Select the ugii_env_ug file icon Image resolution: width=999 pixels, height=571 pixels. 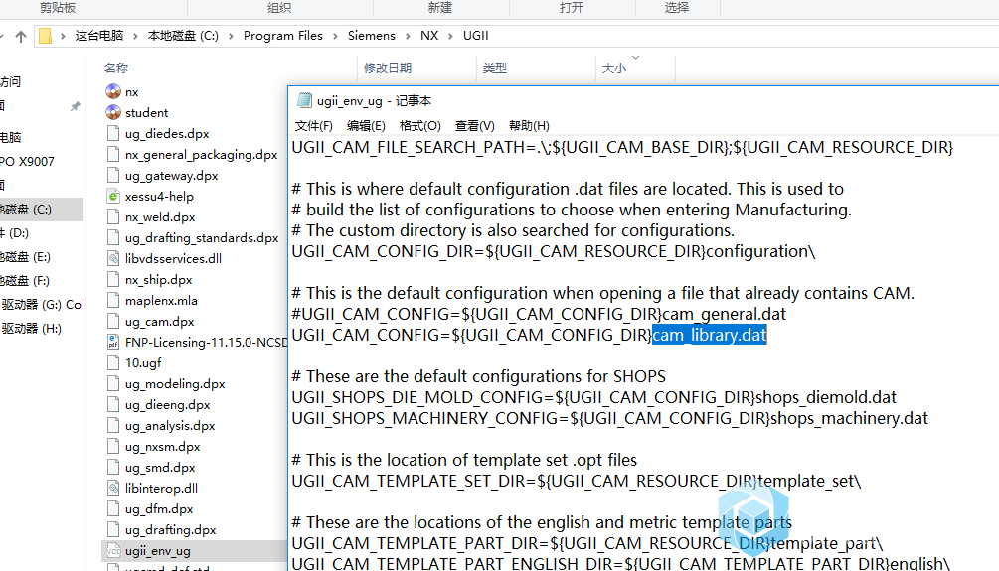tap(113, 550)
